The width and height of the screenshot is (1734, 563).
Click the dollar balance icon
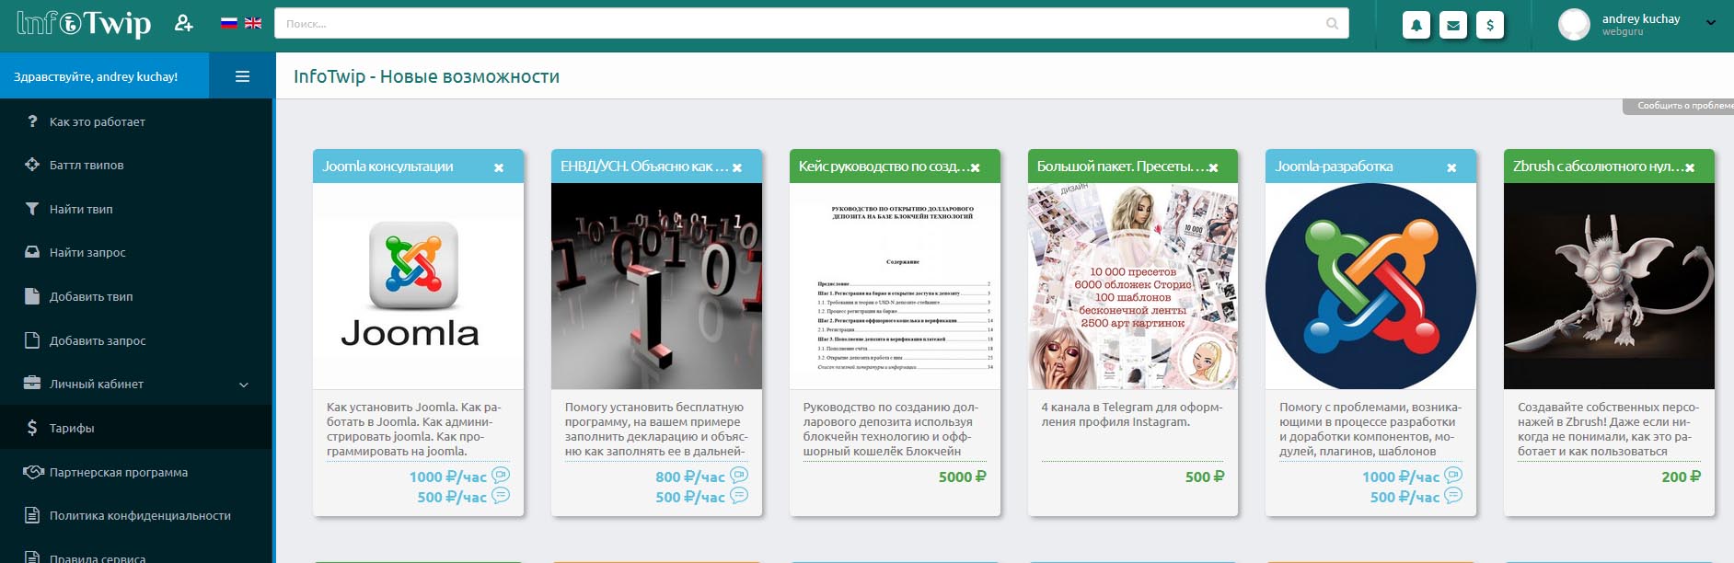1490,25
